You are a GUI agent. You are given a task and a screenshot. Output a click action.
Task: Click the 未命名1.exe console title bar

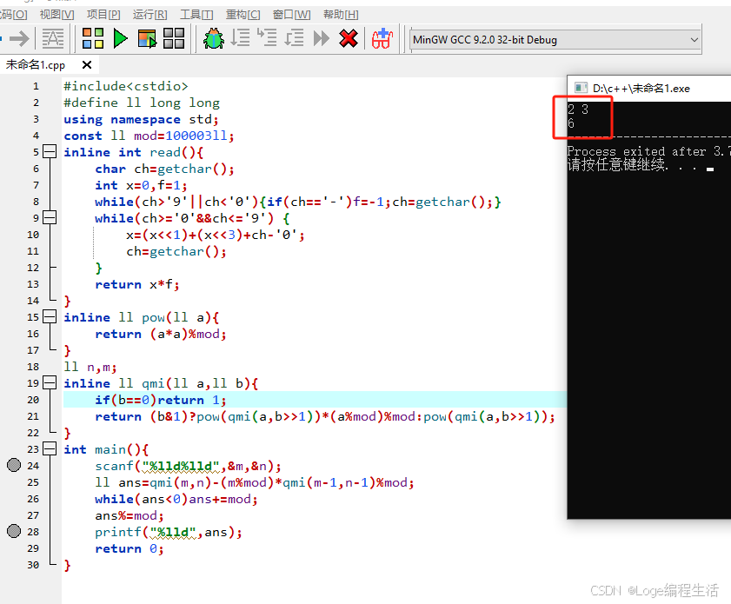pyautogui.click(x=649, y=88)
